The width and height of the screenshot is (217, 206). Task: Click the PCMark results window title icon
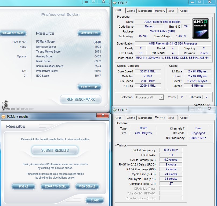[x=3, y=117]
